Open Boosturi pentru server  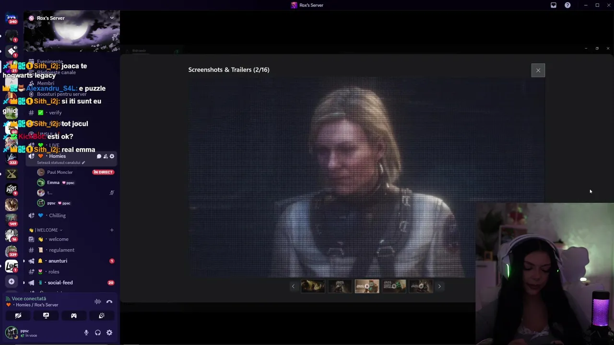(x=61, y=94)
